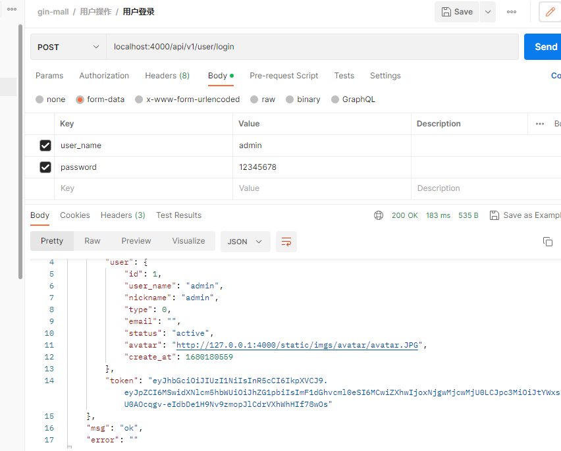Select the response Body tab
Screen dimensions: 561x451
[40, 215]
